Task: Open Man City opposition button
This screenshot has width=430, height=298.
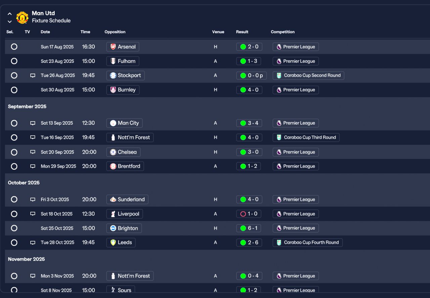Action: [x=124, y=123]
